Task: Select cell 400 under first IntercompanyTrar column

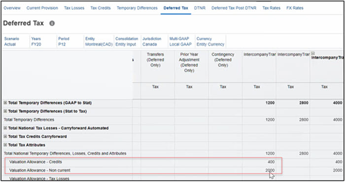Action: click(x=271, y=162)
